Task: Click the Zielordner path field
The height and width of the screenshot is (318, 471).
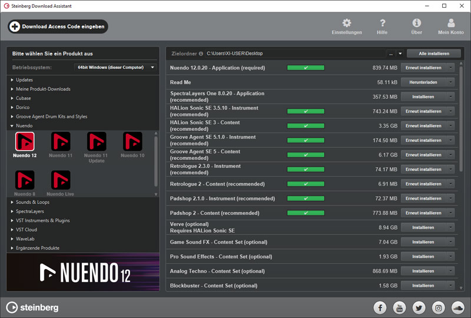Action: [296, 54]
